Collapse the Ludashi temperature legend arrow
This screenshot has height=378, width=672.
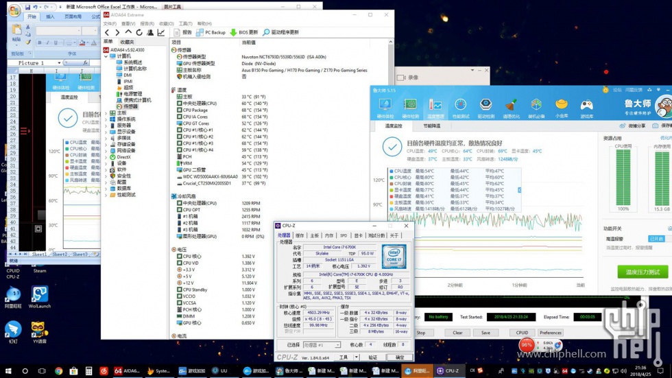pos(520,190)
